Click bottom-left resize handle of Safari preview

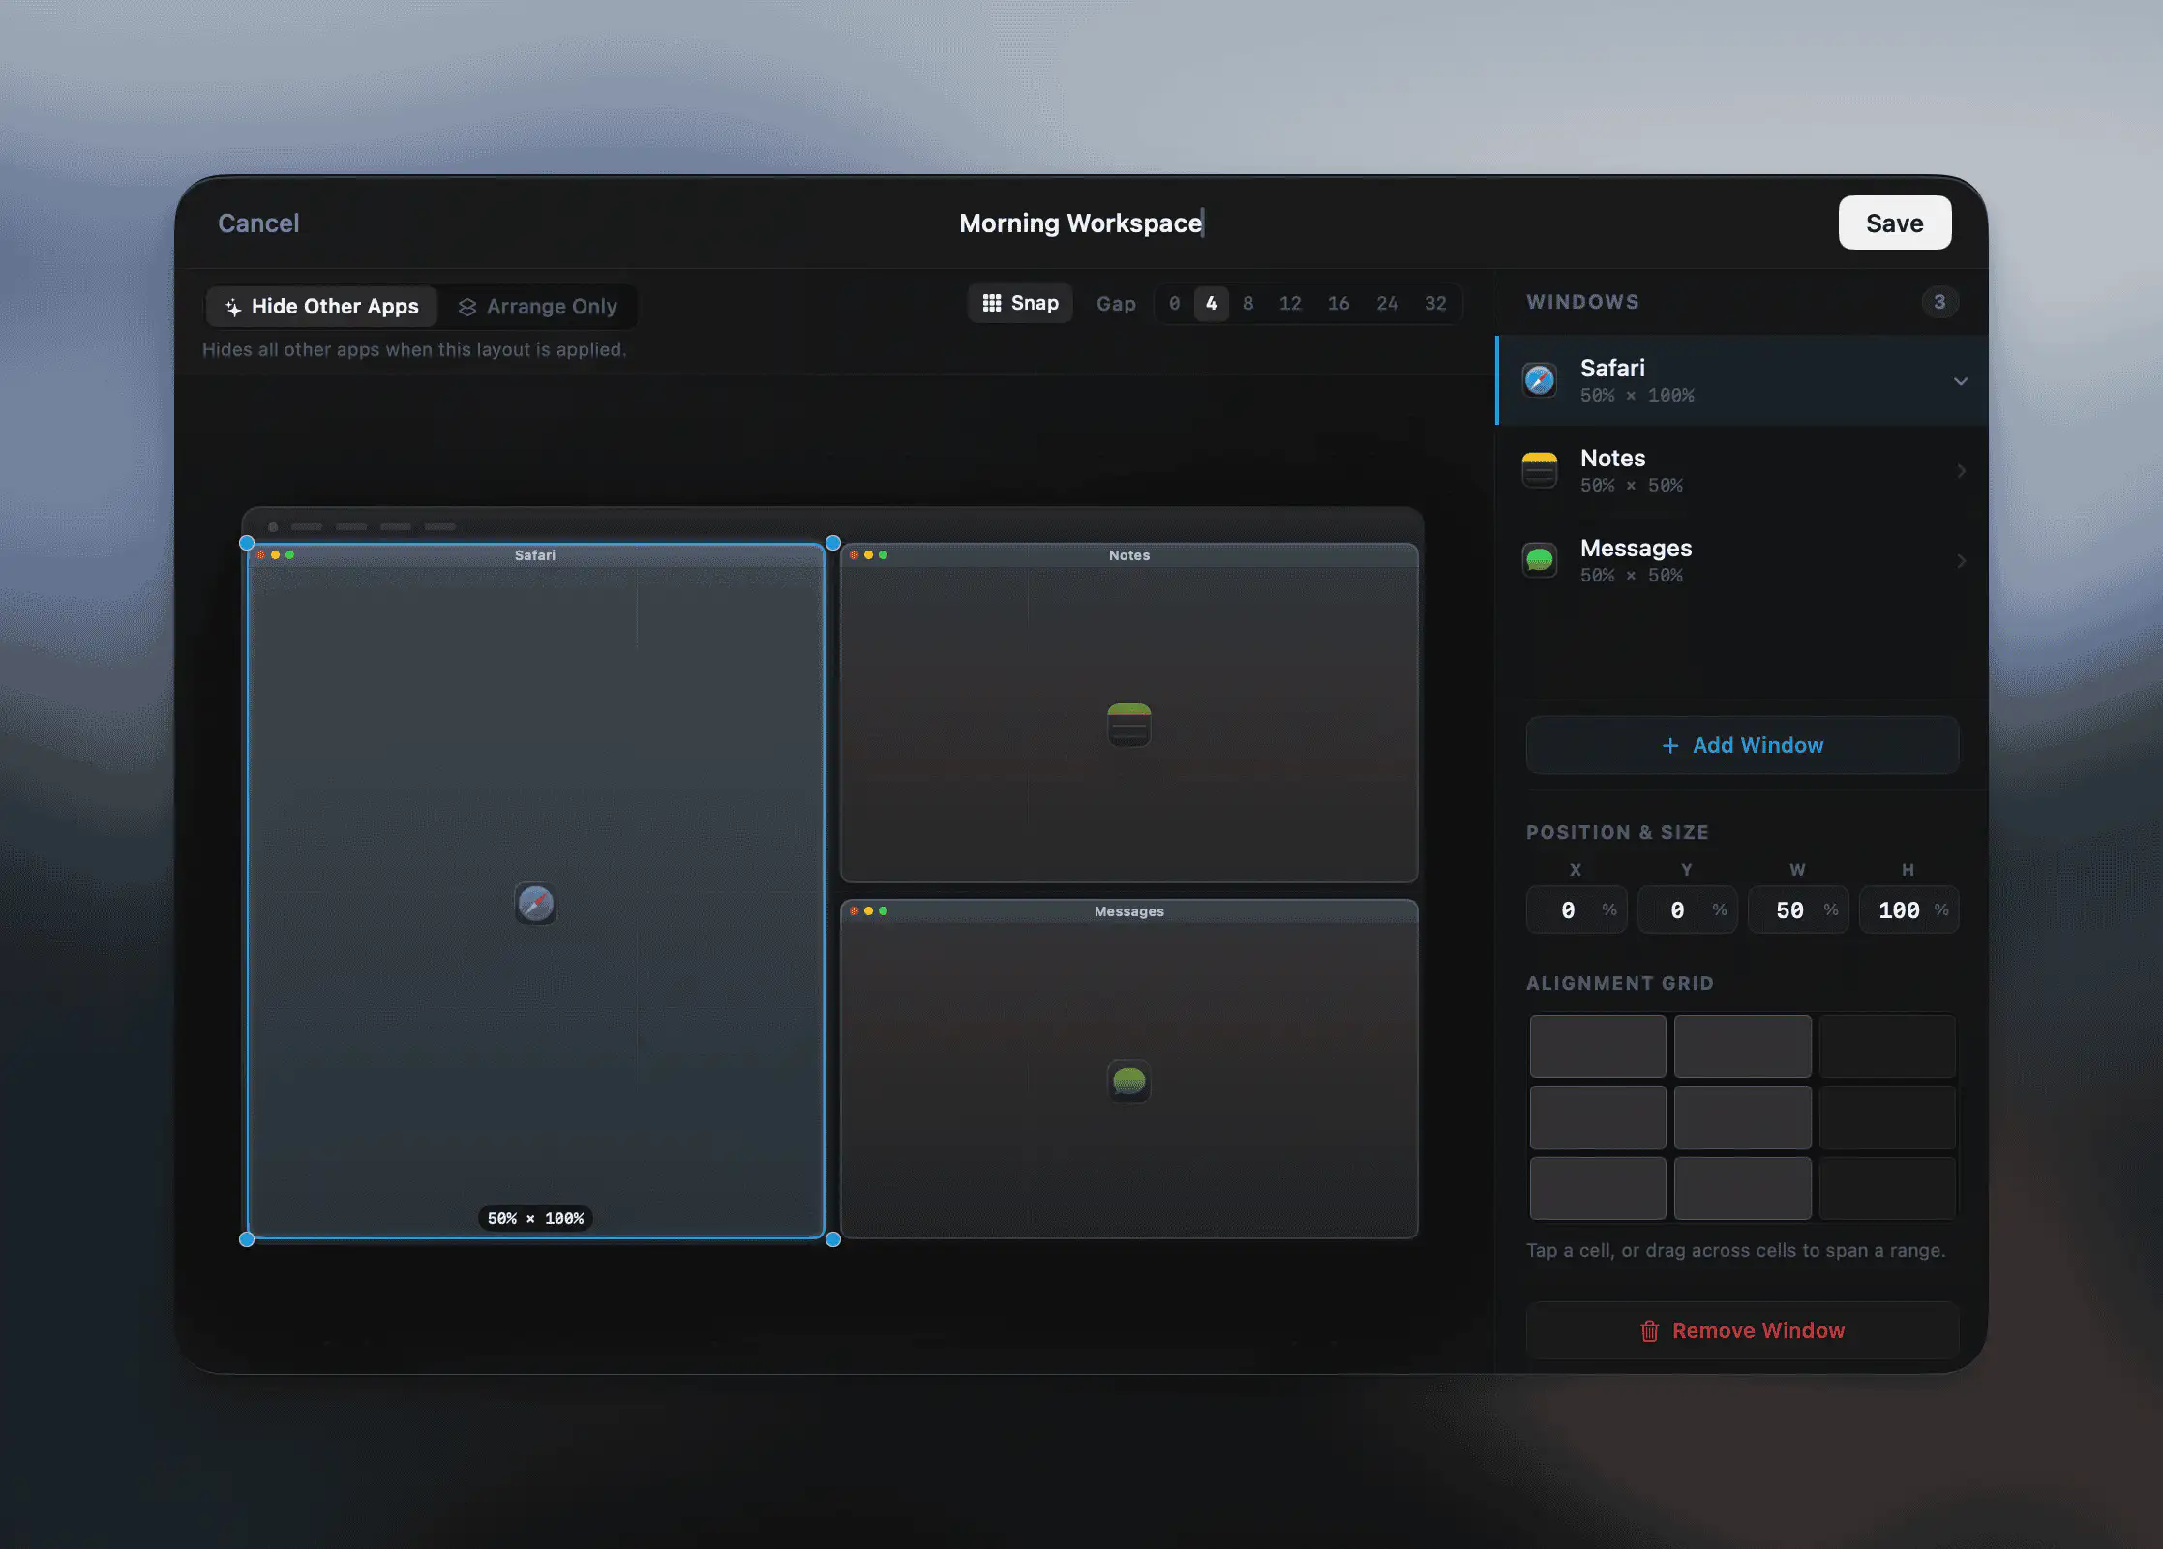(x=247, y=1239)
